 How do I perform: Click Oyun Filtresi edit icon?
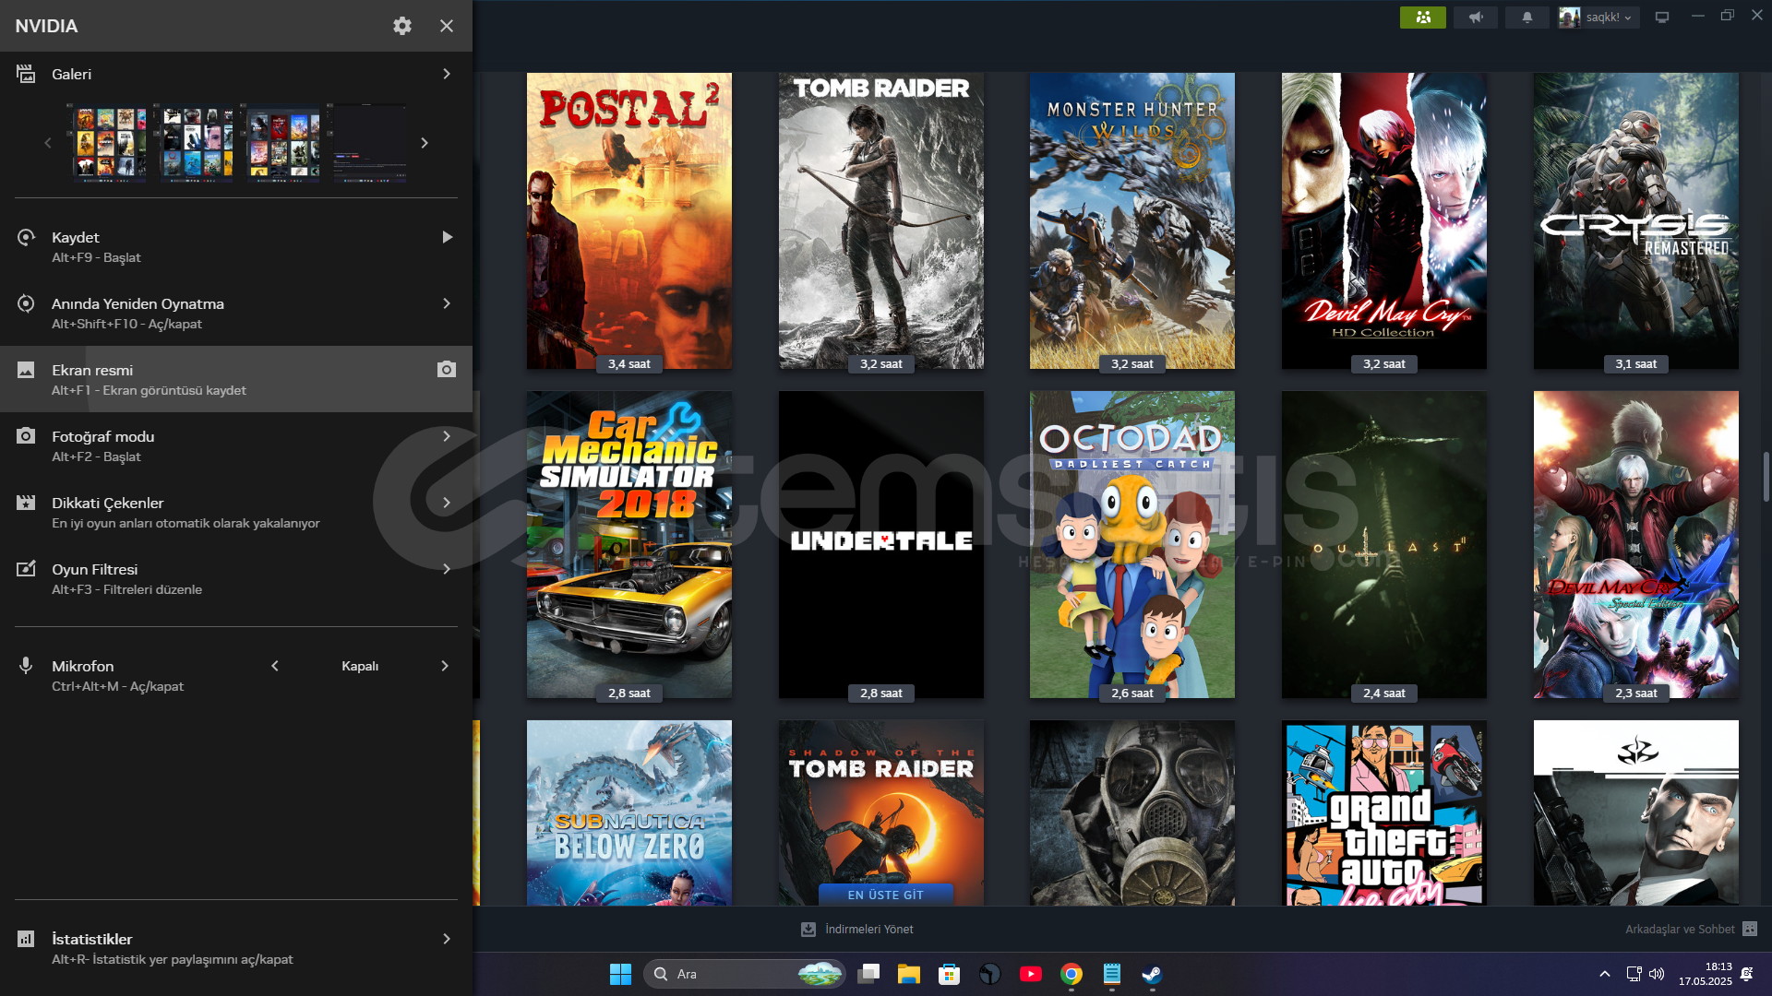(x=26, y=569)
